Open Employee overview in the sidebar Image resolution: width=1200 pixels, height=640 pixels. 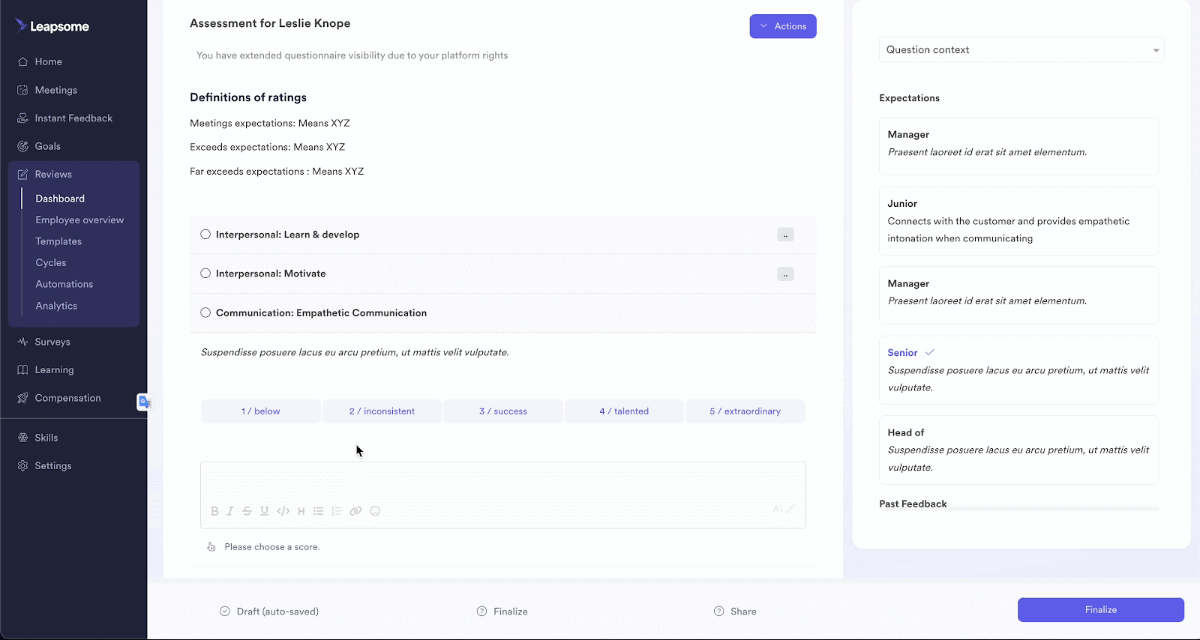(79, 220)
